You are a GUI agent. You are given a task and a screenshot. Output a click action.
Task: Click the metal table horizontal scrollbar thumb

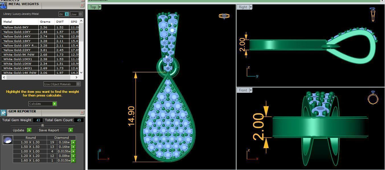pos(38,77)
